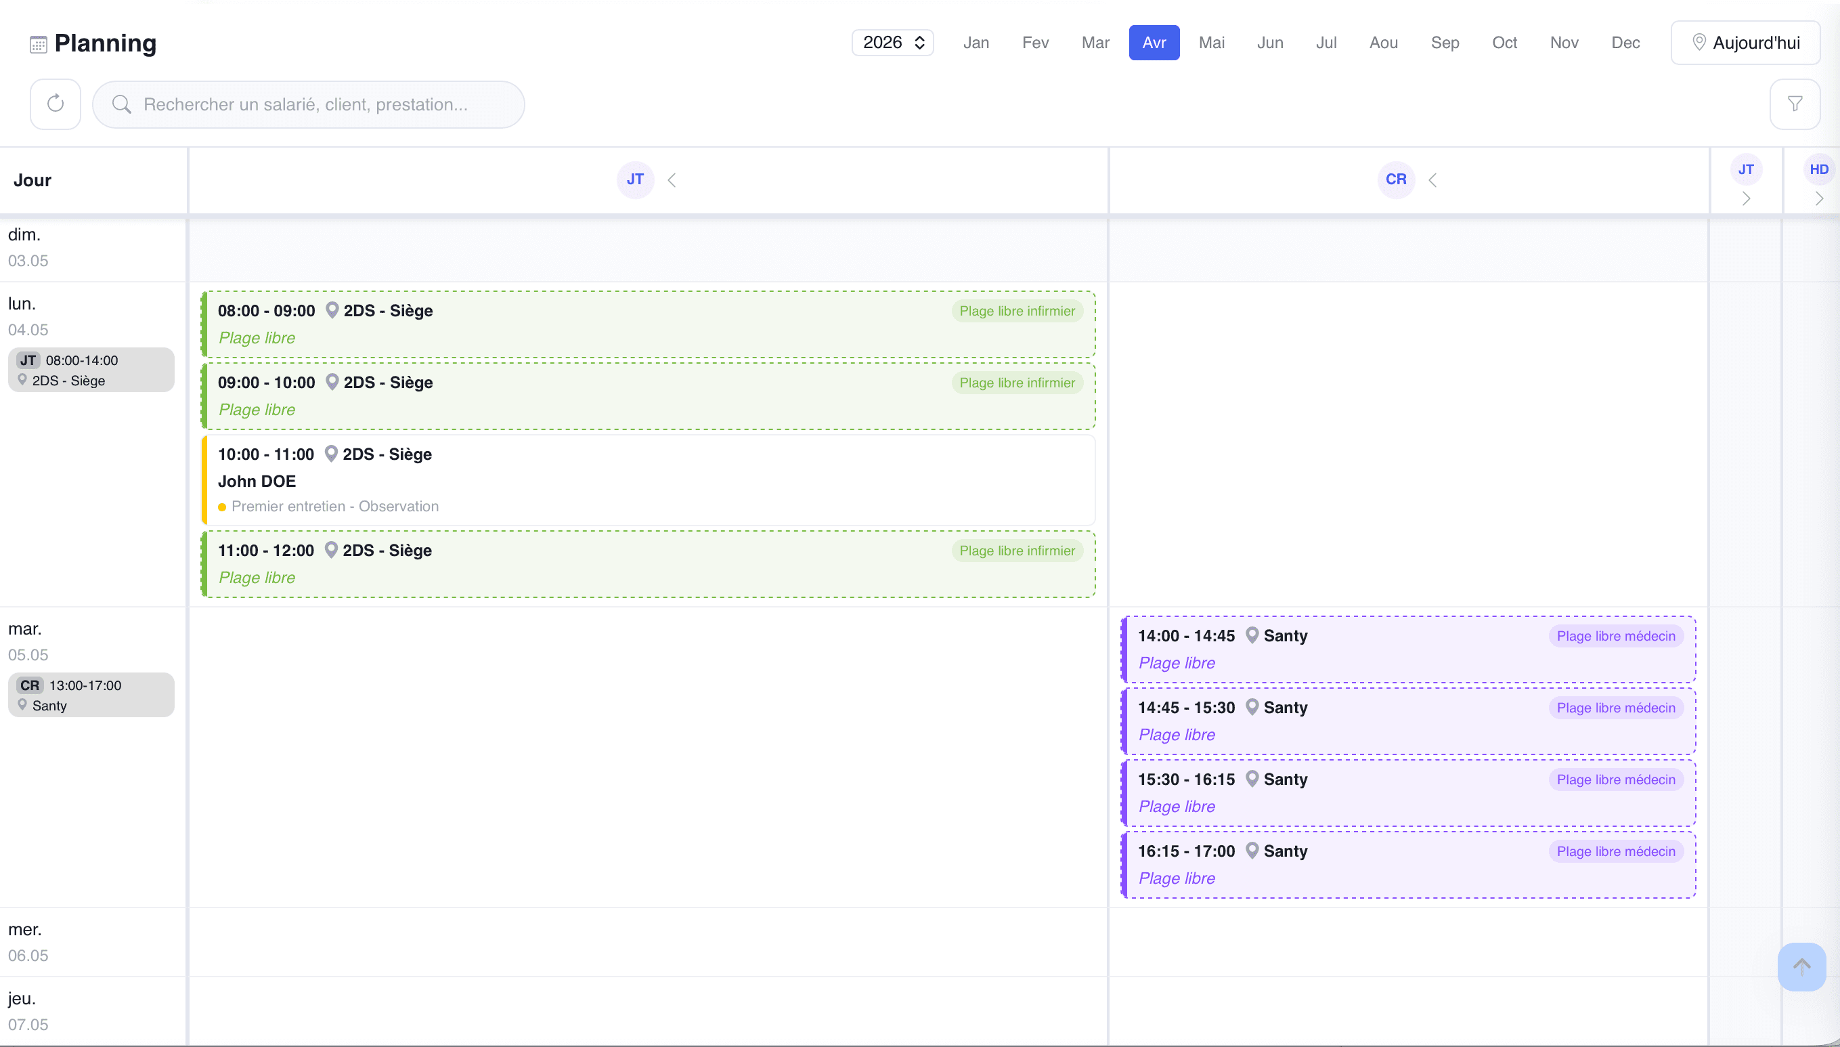
Task: Click the search salarié input field
Action: 309,104
